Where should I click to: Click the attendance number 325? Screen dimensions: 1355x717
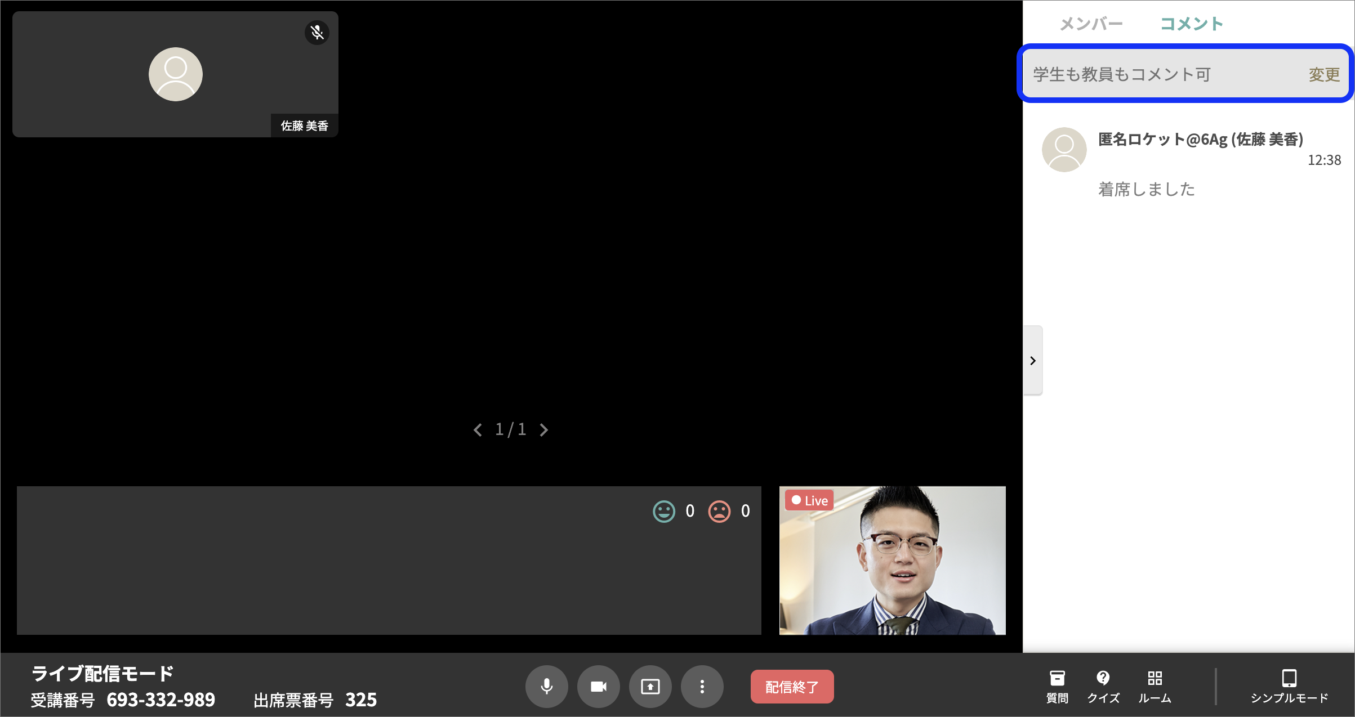coord(361,700)
